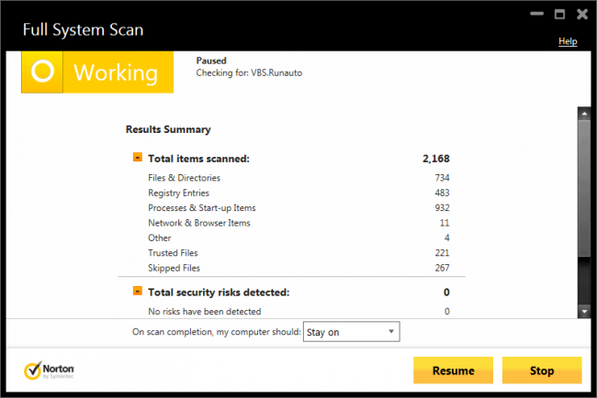Click the No risks have been detected row
The width and height of the screenshot is (597, 398).
pos(298,311)
